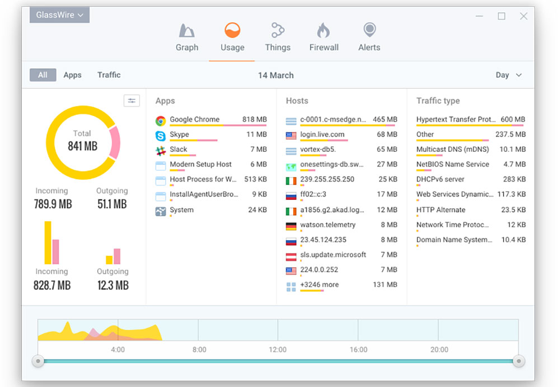558x387 pixels.
Task: Open the Things tab
Action: 278,37
